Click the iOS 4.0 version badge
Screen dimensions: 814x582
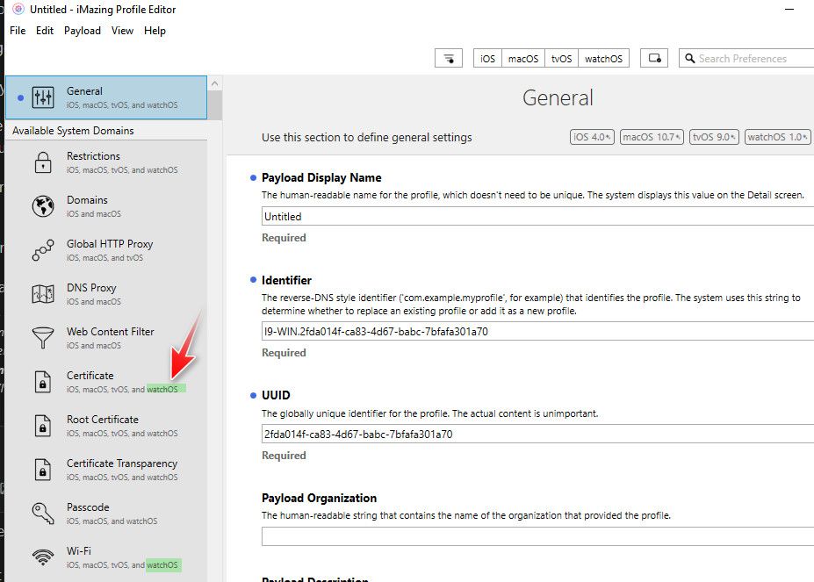click(x=592, y=137)
